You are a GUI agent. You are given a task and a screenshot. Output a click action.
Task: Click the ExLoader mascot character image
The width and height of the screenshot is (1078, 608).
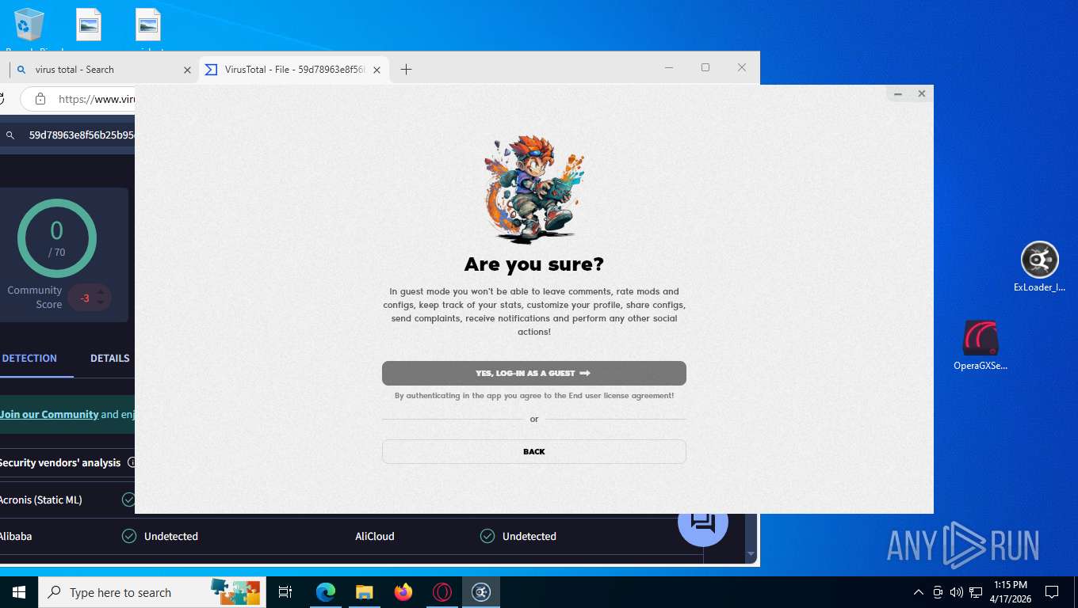pos(533,188)
